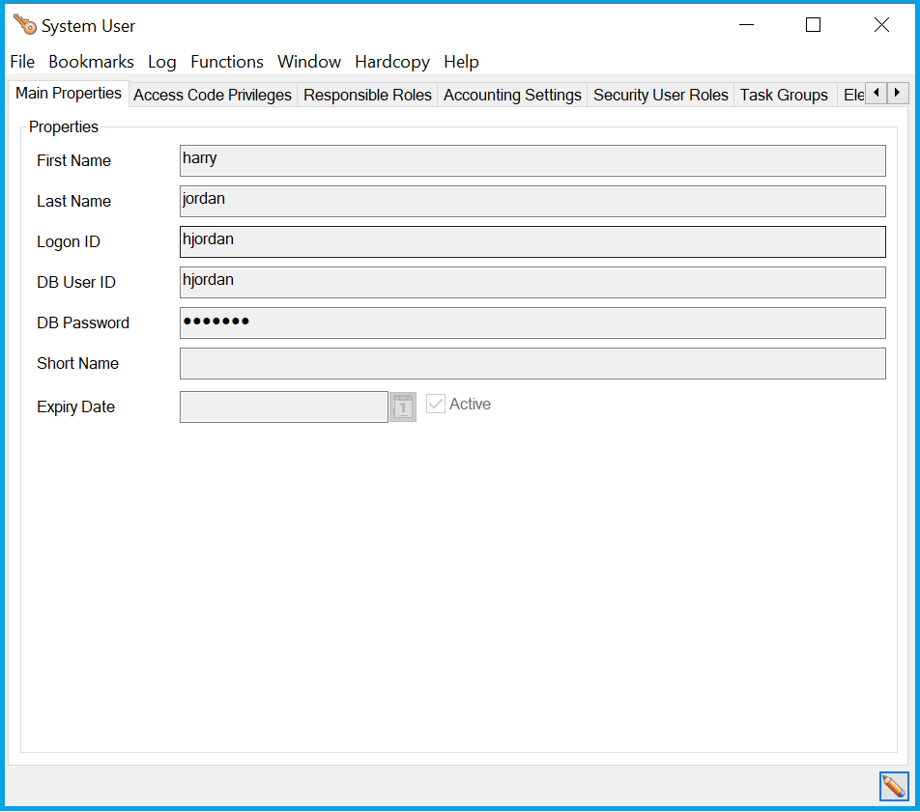Toggle the Active checkbox
The image size is (920, 812).
436,405
